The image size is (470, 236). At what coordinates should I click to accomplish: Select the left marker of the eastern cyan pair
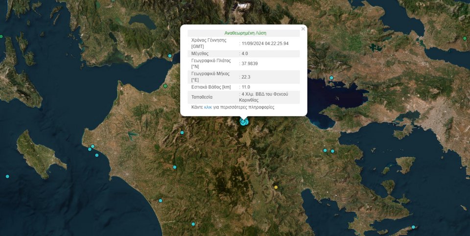pyautogui.click(x=325, y=150)
